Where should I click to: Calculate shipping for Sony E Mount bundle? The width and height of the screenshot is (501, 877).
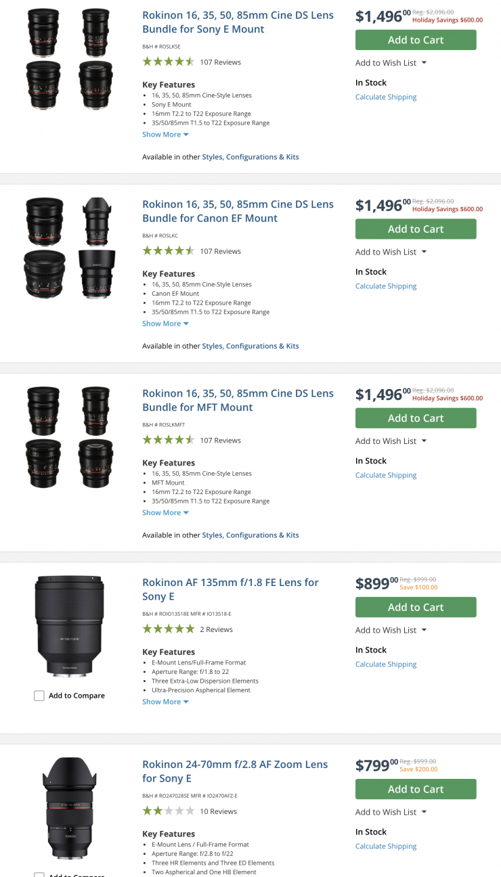click(x=386, y=97)
